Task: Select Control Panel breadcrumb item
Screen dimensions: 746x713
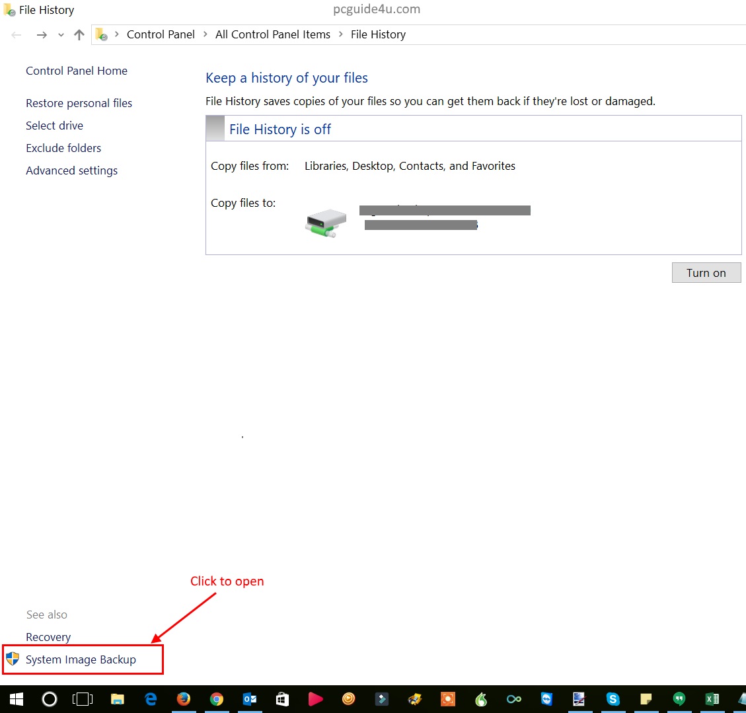Action: [161, 34]
